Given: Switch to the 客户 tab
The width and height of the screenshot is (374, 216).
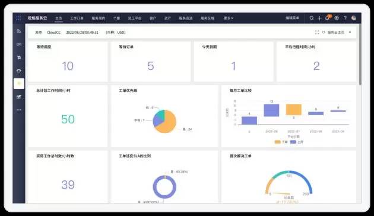Looking at the screenshot, I should (x=153, y=18).
